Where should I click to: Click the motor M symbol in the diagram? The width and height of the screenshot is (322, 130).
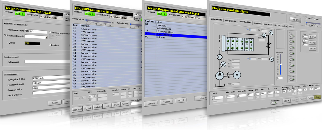[x=237, y=75]
